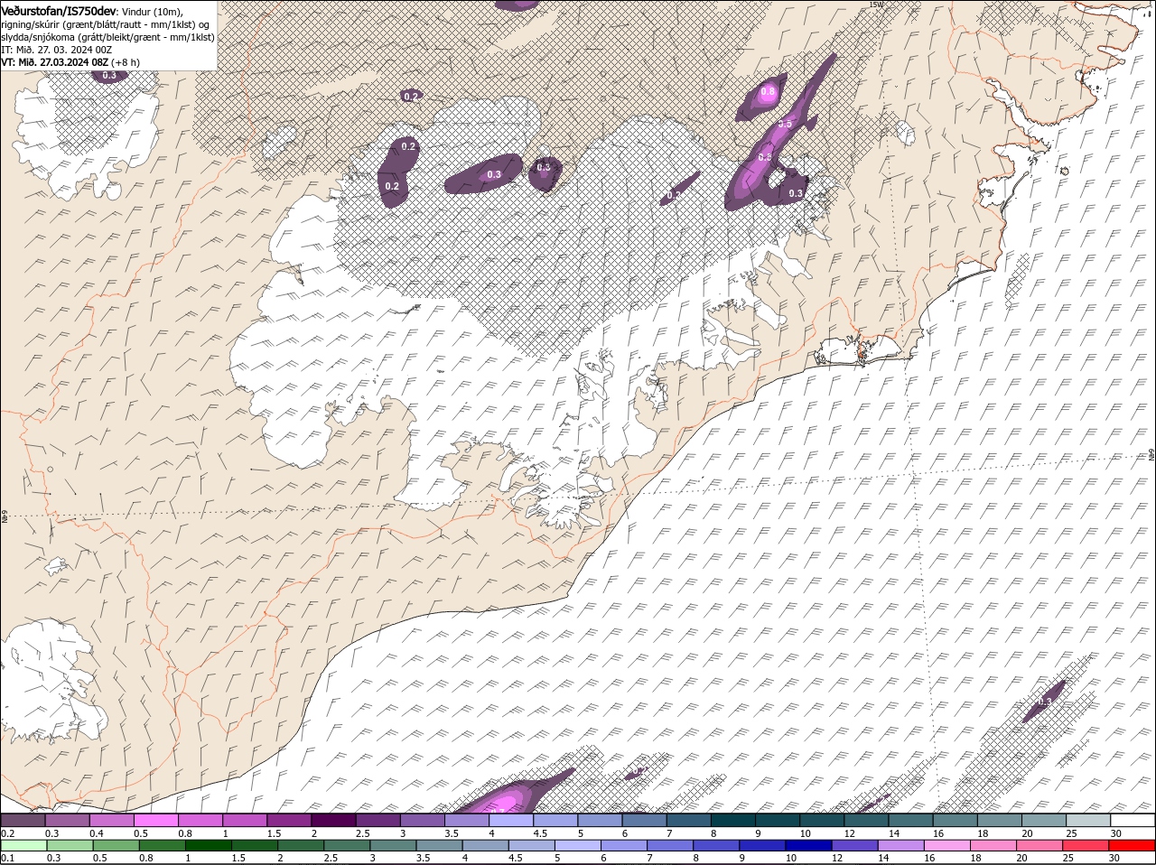Pick upper legend white swatch after 30
Image resolution: width=1156 pixels, height=865 pixels.
tap(1133, 820)
